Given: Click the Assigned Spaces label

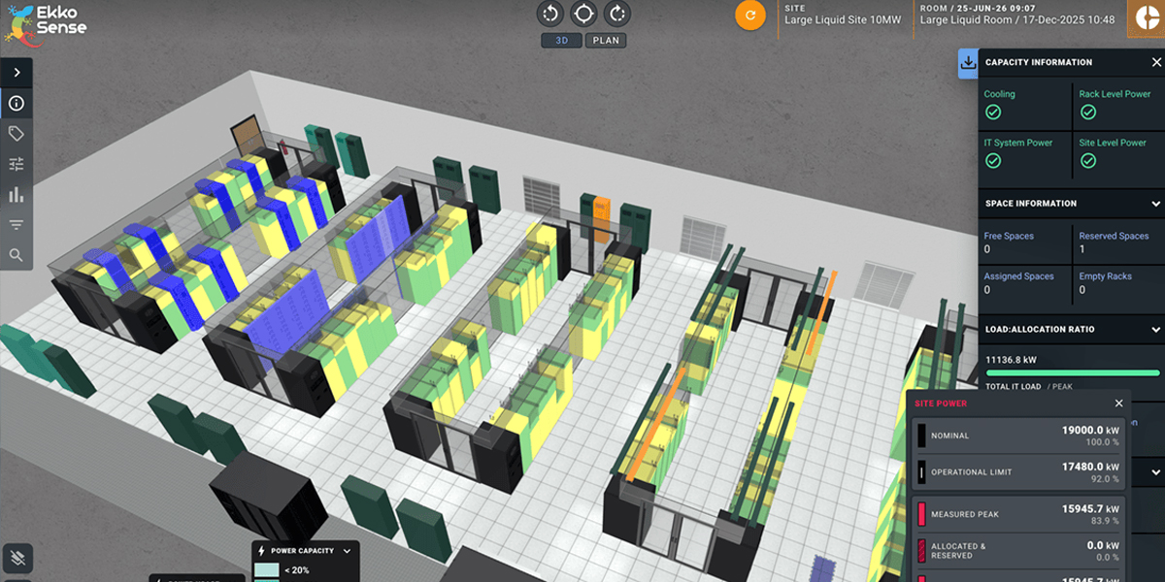Looking at the screenshot, I should [1019, 276].
